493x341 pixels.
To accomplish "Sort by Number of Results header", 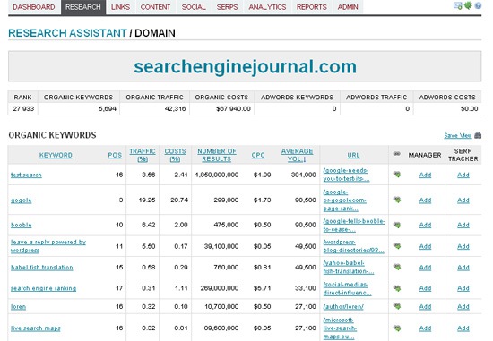I will [217, 155].
